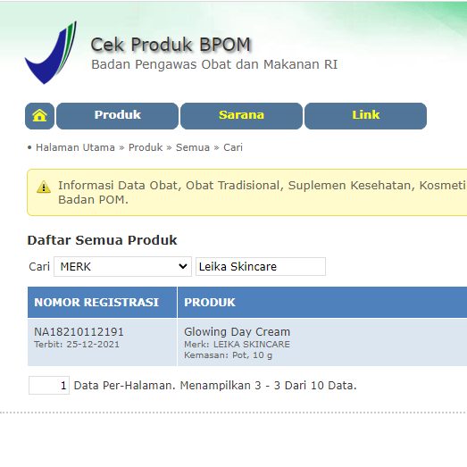The image size is (467, 467).
Task: Follow the Produk breadcrumb link
Action: click(146, 147)
